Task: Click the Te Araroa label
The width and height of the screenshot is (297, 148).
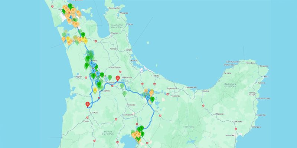Action: coord(264,66)
